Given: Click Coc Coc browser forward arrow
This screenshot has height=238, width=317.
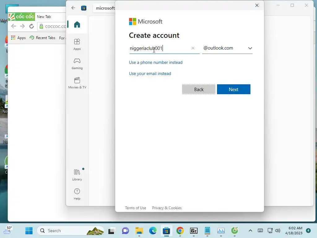Looking at the screenshot, I should point(22,26).
